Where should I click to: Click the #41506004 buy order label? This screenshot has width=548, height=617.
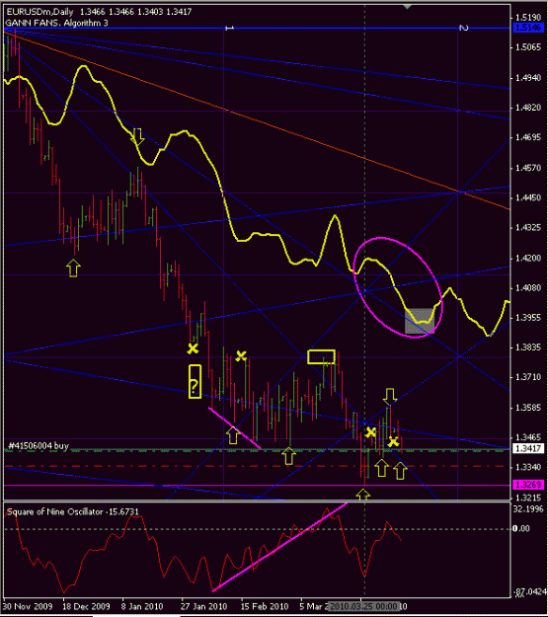[x=39, y=445]
